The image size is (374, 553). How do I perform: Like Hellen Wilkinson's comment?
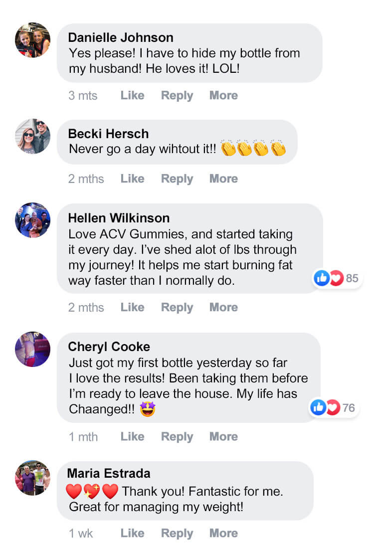132,307
